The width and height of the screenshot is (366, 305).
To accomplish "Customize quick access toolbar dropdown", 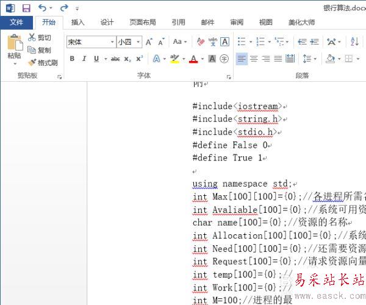I will point(77,9).
